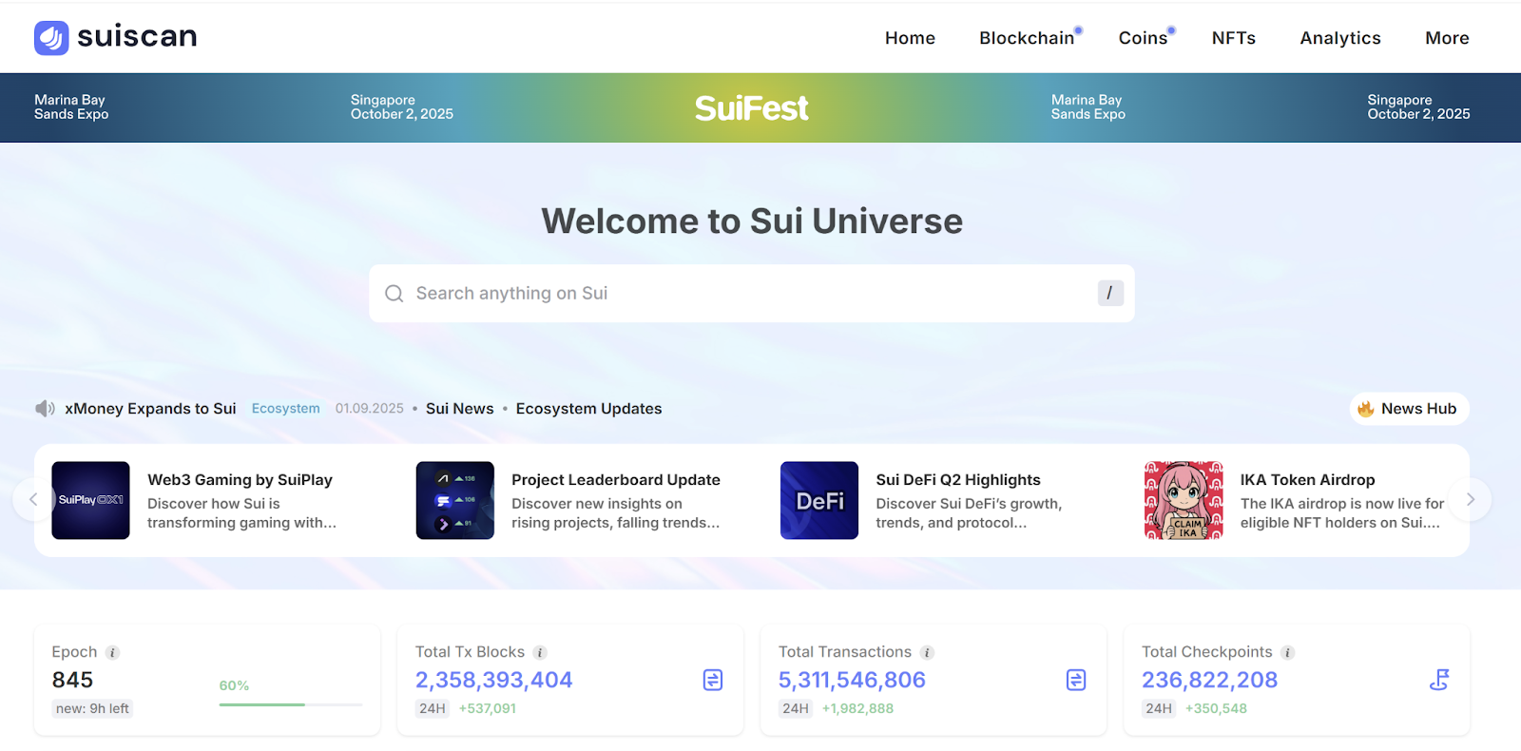Open the IKA claim anime thumbnail
Viewport: 1521px width, 751px height.
[1184, 500]
